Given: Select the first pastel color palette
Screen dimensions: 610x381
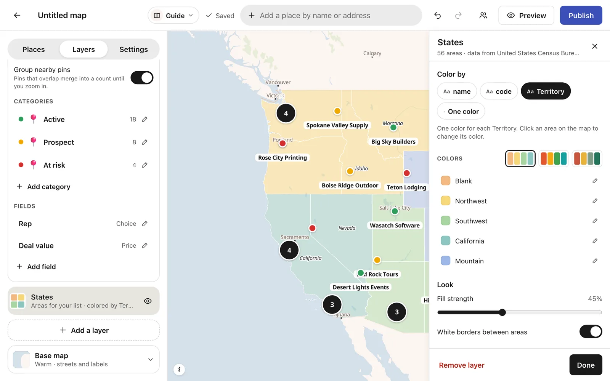Looking at the screenshot, I should [520, 158].
